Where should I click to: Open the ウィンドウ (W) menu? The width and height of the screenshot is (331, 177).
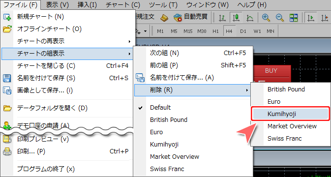pos(208,4)
